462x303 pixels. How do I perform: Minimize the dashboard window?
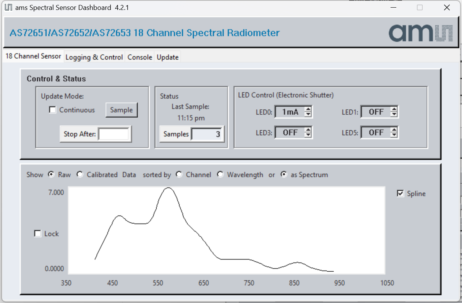pos(393,8)
